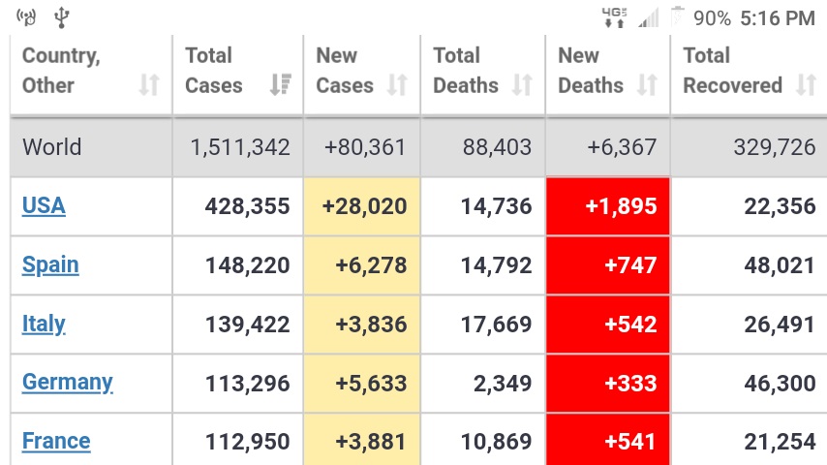Select Germany total recovered 46,300

pos(781,384)
